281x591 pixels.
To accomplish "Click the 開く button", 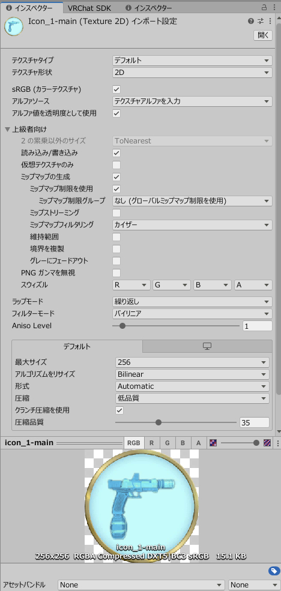I will 263,35.
